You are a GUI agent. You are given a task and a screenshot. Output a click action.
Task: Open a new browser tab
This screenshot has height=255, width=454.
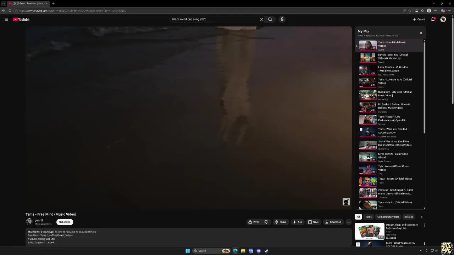click(53, 4)
